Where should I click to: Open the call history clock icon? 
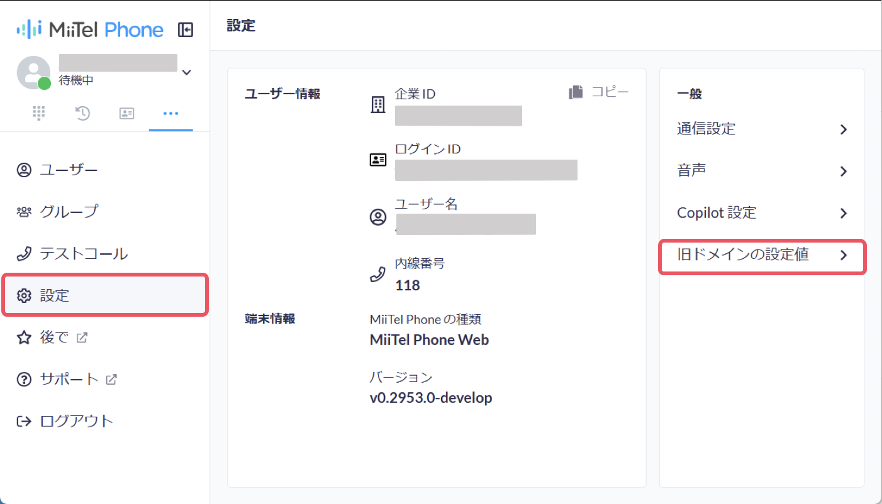(83, 113)
